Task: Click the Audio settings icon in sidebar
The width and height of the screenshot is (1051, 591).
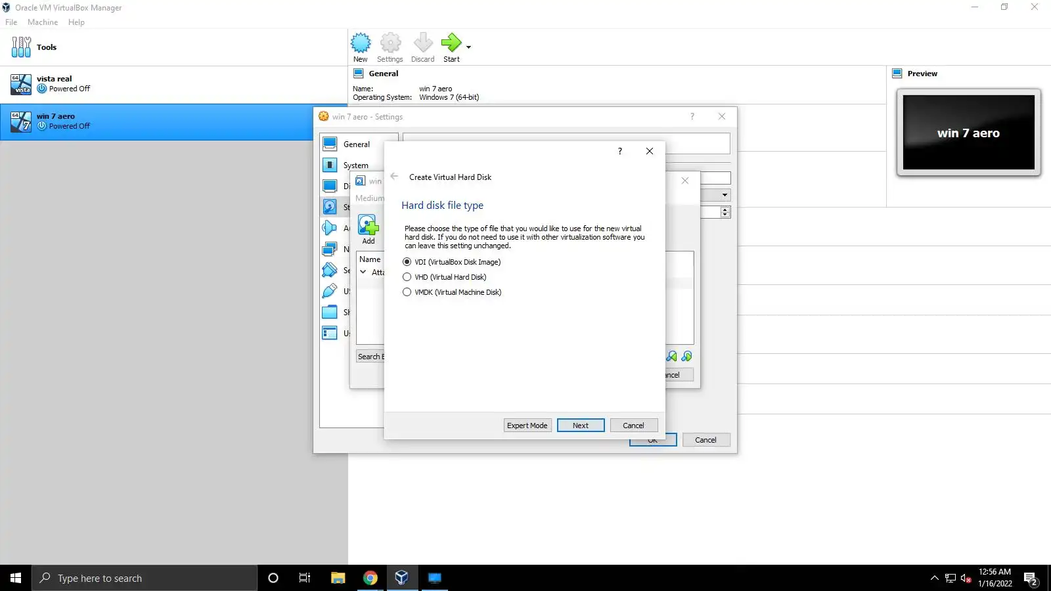Action: click(330, 228)
